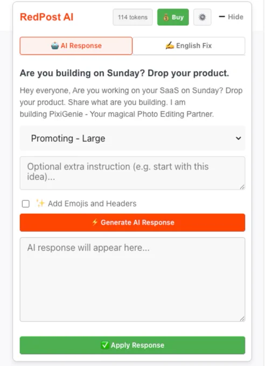The width and height of the screenshot is (265, 366).
Task: Click the 114 tokens counter
Action: [x=132, y=17]
